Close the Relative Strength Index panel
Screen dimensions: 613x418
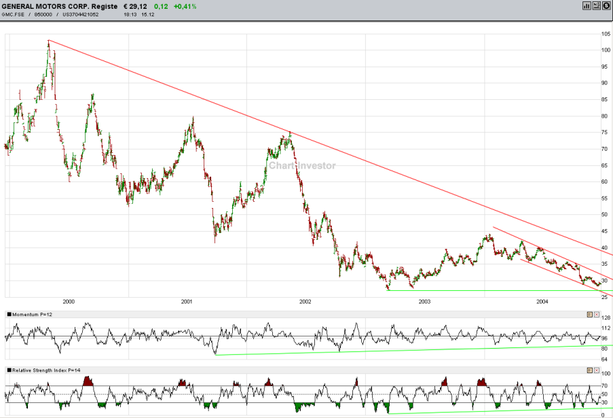tap(597, 370)
